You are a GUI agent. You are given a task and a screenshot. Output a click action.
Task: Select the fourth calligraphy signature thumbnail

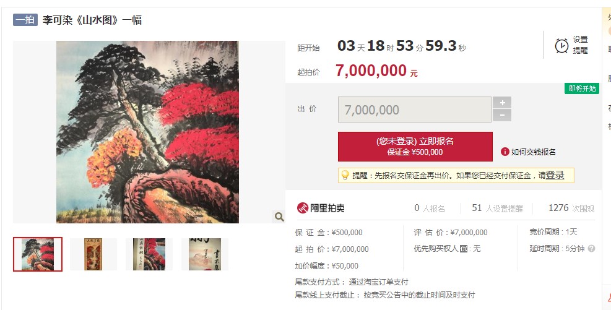[x=204, y=254]
